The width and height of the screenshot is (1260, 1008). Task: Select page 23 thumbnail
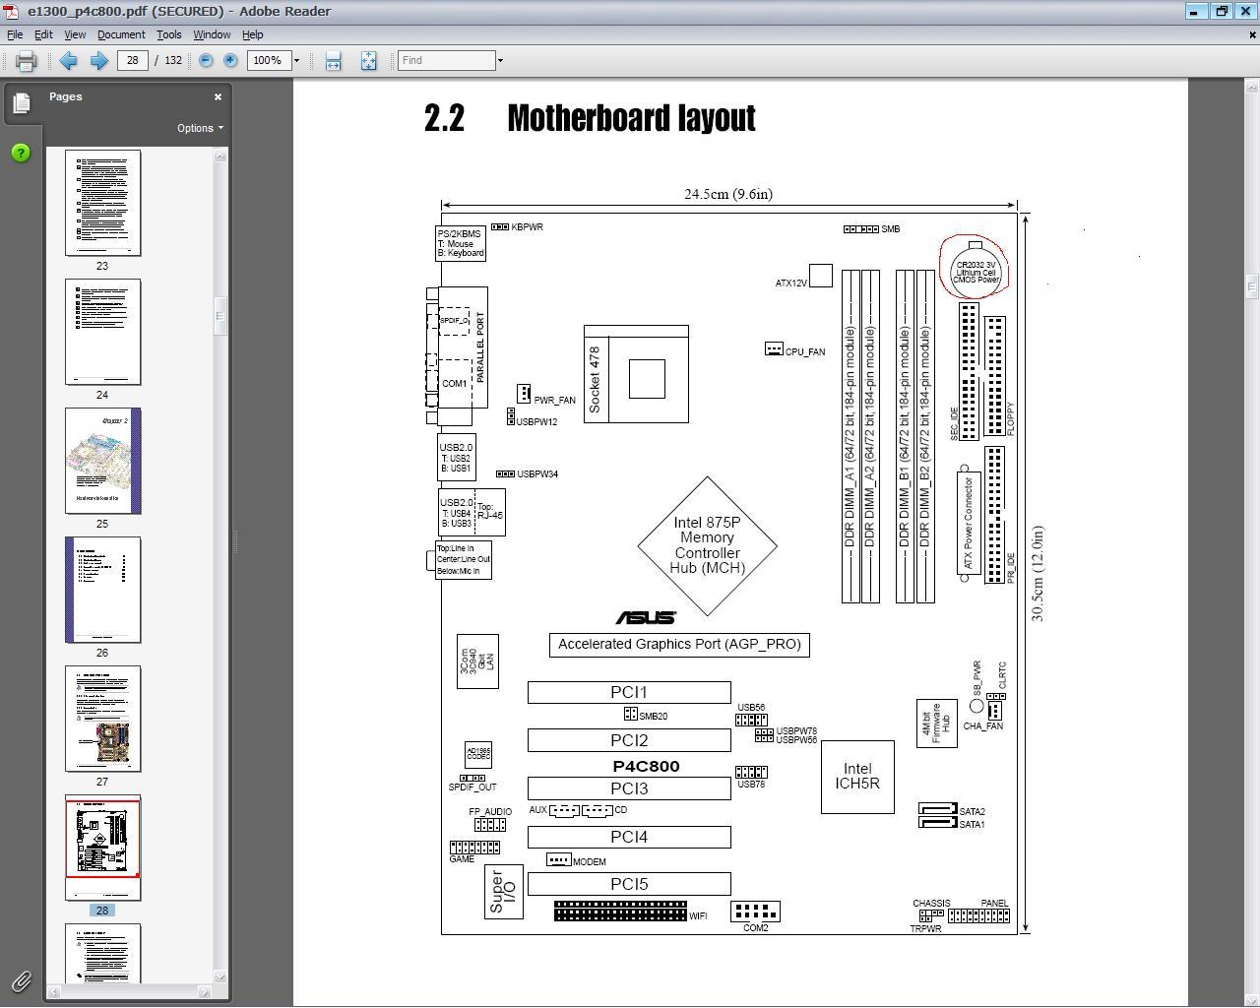102,203
